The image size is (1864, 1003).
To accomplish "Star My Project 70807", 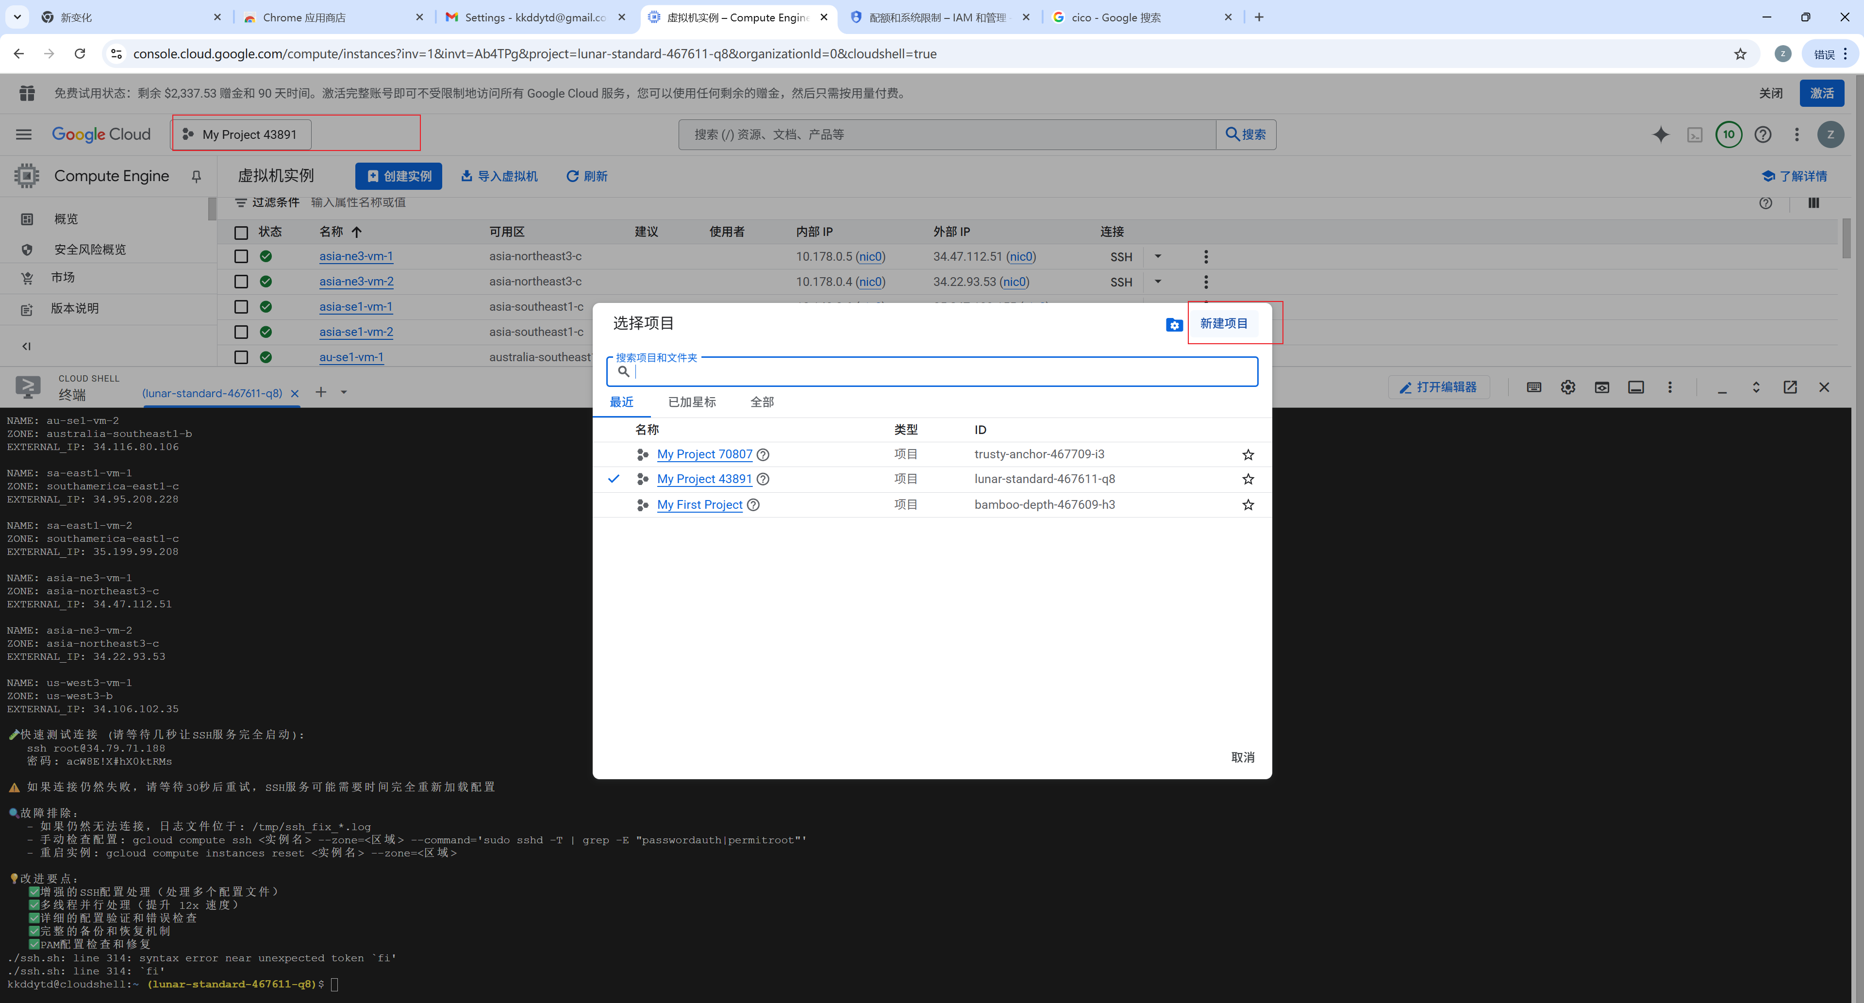I will (x=1248, y=454).
